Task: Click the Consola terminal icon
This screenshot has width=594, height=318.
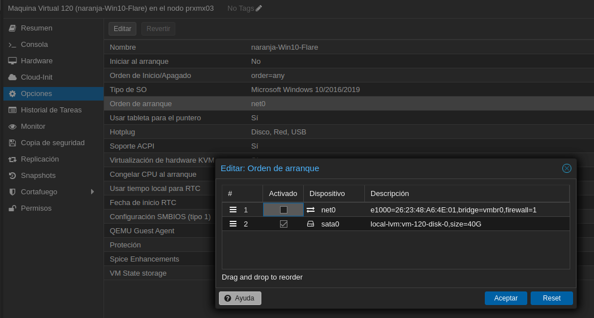Action: [12, 45]
